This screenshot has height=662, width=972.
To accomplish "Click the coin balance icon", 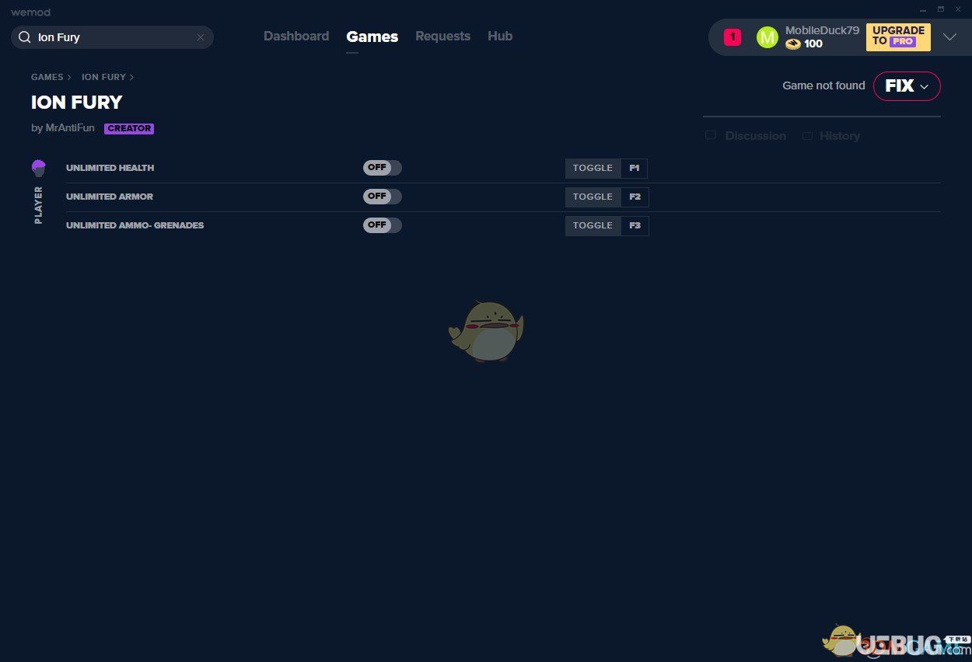I will [793, 44].
